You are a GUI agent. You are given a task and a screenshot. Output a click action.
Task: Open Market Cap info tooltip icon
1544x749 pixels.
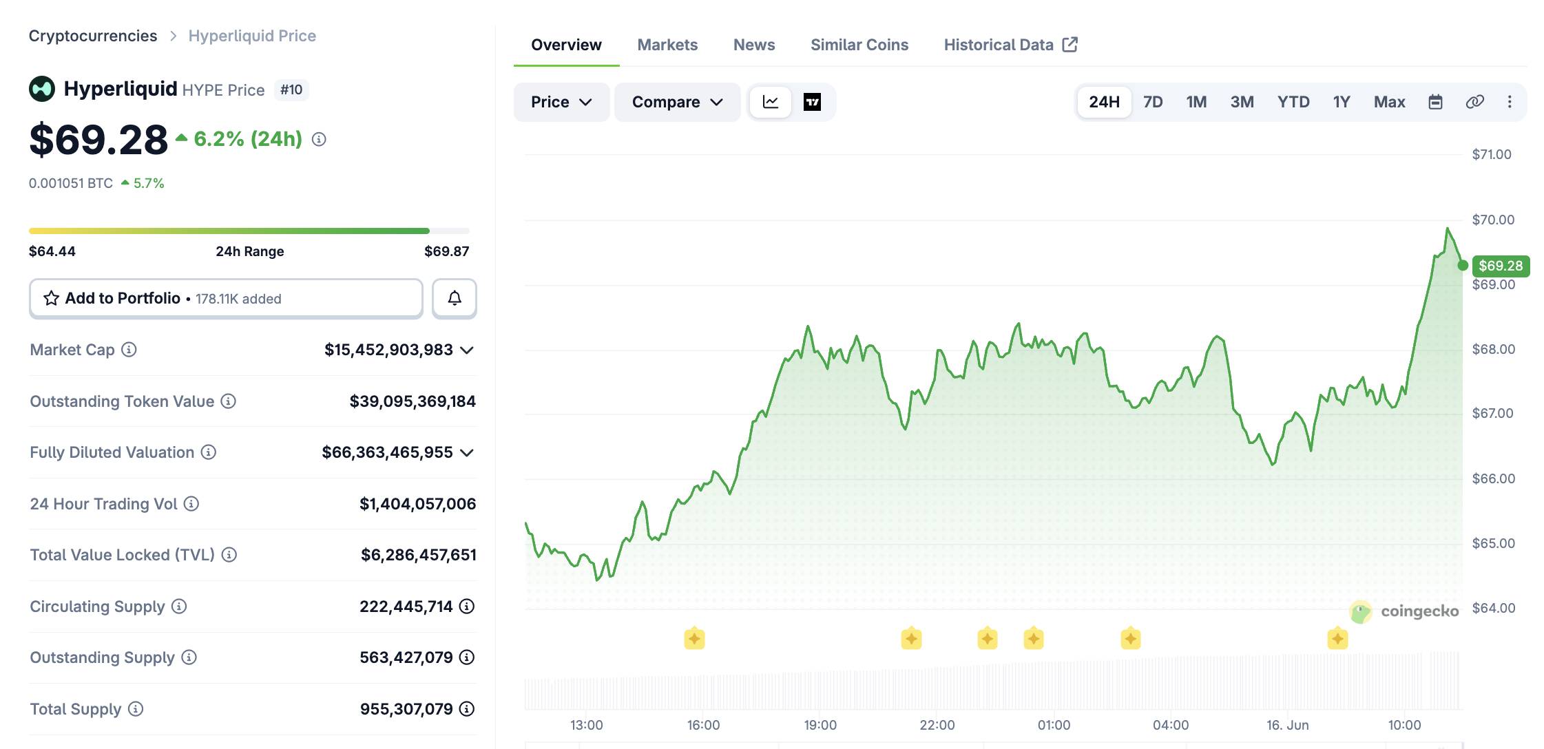(129, 350)
